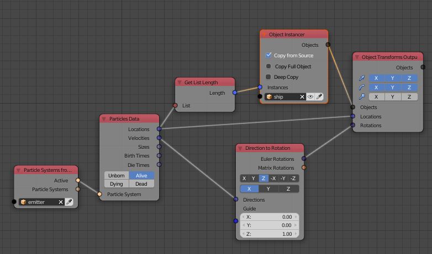Click the Sizes output socket
Image resolution: width=432 pixels, height=254 pixels.
[159, 147]
